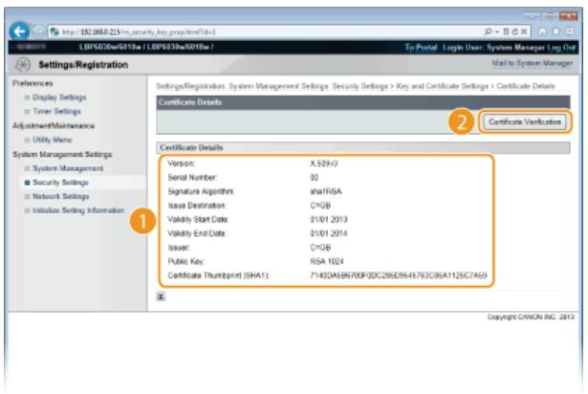588x394 pixels.
Task: Click the Public Key value RSA 1024
Action: (327, 261)
